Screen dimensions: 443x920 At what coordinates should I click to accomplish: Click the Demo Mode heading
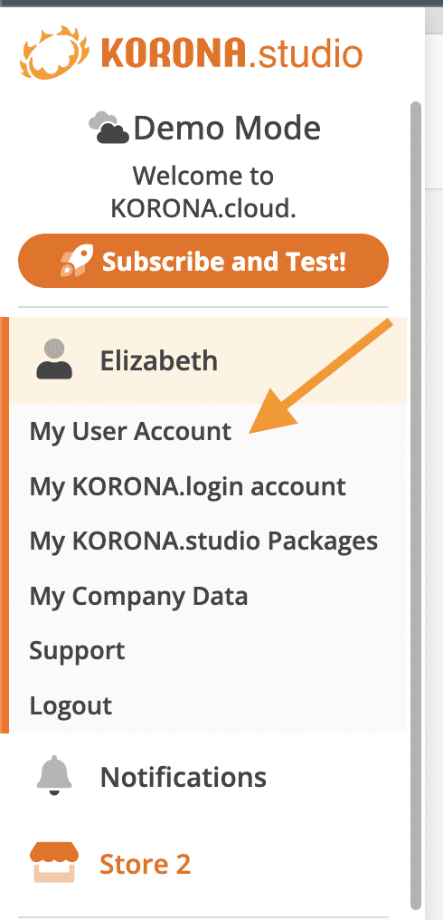(227, 129)
